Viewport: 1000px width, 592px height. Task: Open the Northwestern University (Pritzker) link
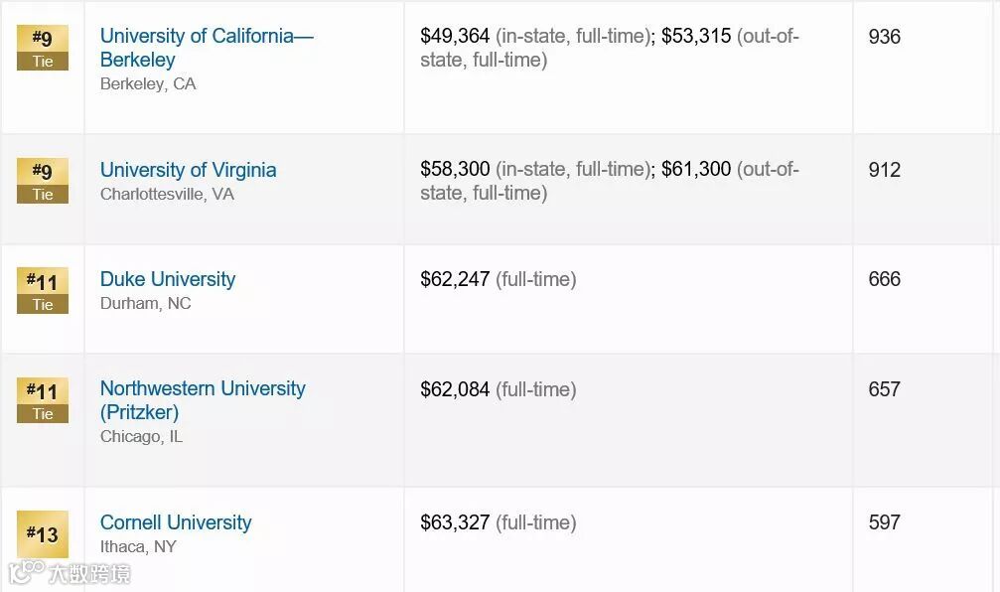(203, 400)
